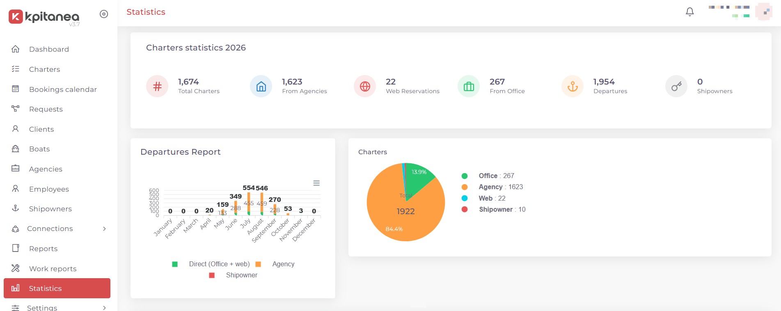Open the user profile avatar

point(763,11)
